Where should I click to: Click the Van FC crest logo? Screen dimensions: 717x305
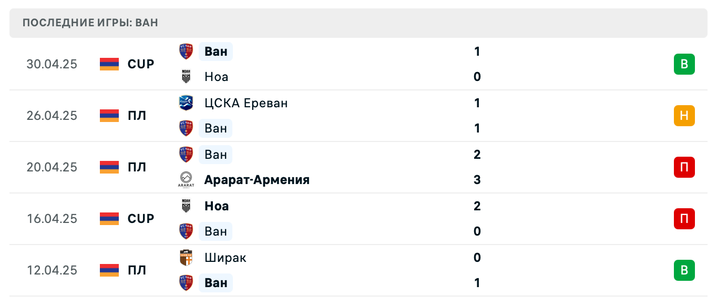click(x=186, y=52)
